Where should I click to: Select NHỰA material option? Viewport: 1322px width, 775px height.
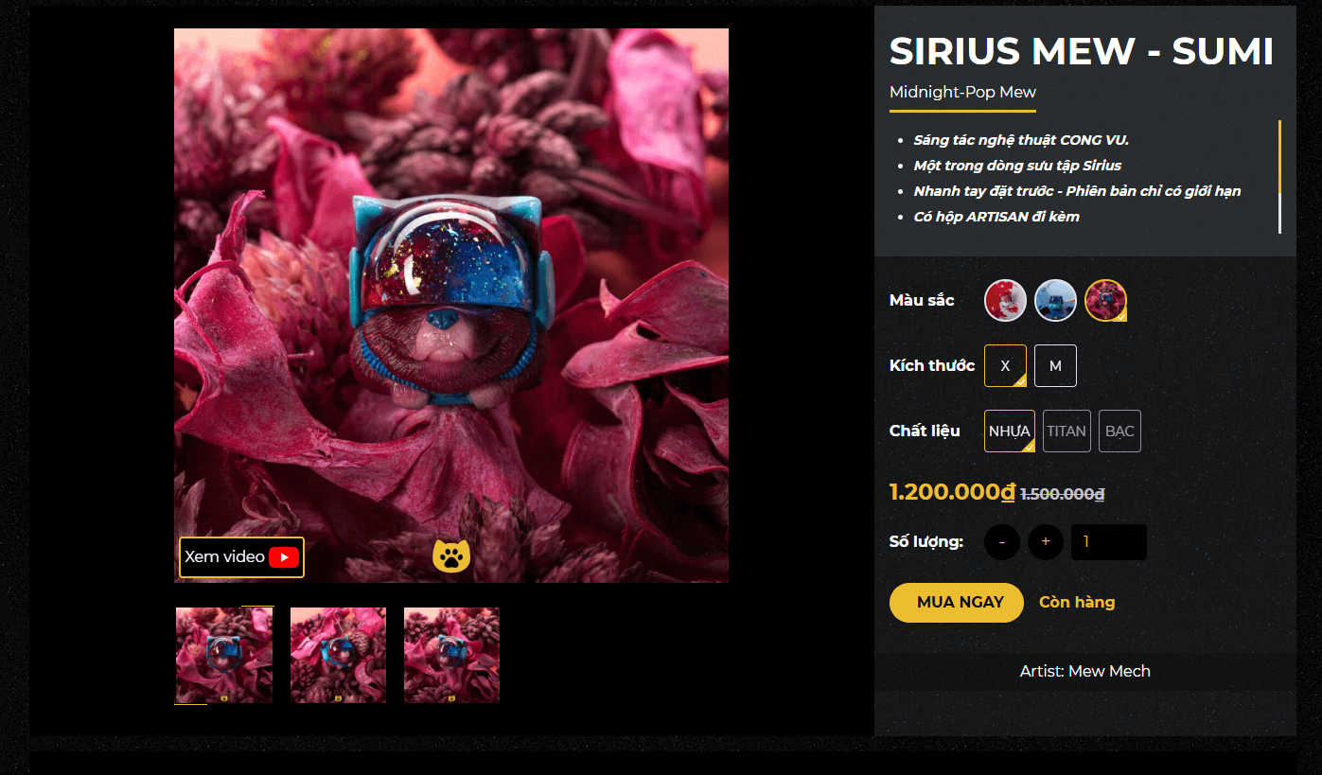click(x=1010, y=431)
